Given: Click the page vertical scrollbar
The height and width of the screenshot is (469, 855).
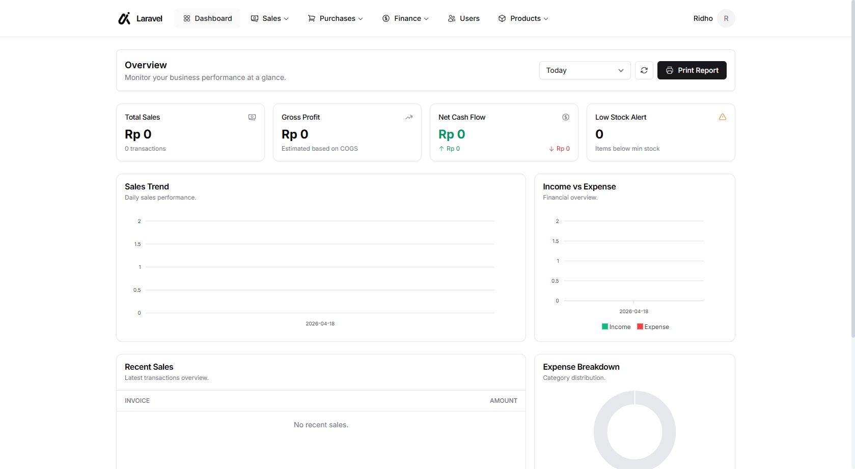Looking at the screenshot, I should pos(853,168).
